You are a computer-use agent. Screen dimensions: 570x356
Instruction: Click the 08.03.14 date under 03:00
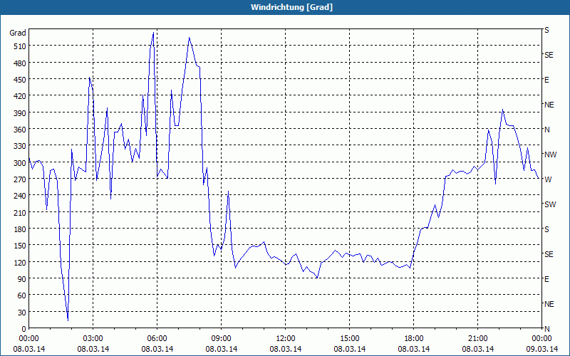point(93,349)
